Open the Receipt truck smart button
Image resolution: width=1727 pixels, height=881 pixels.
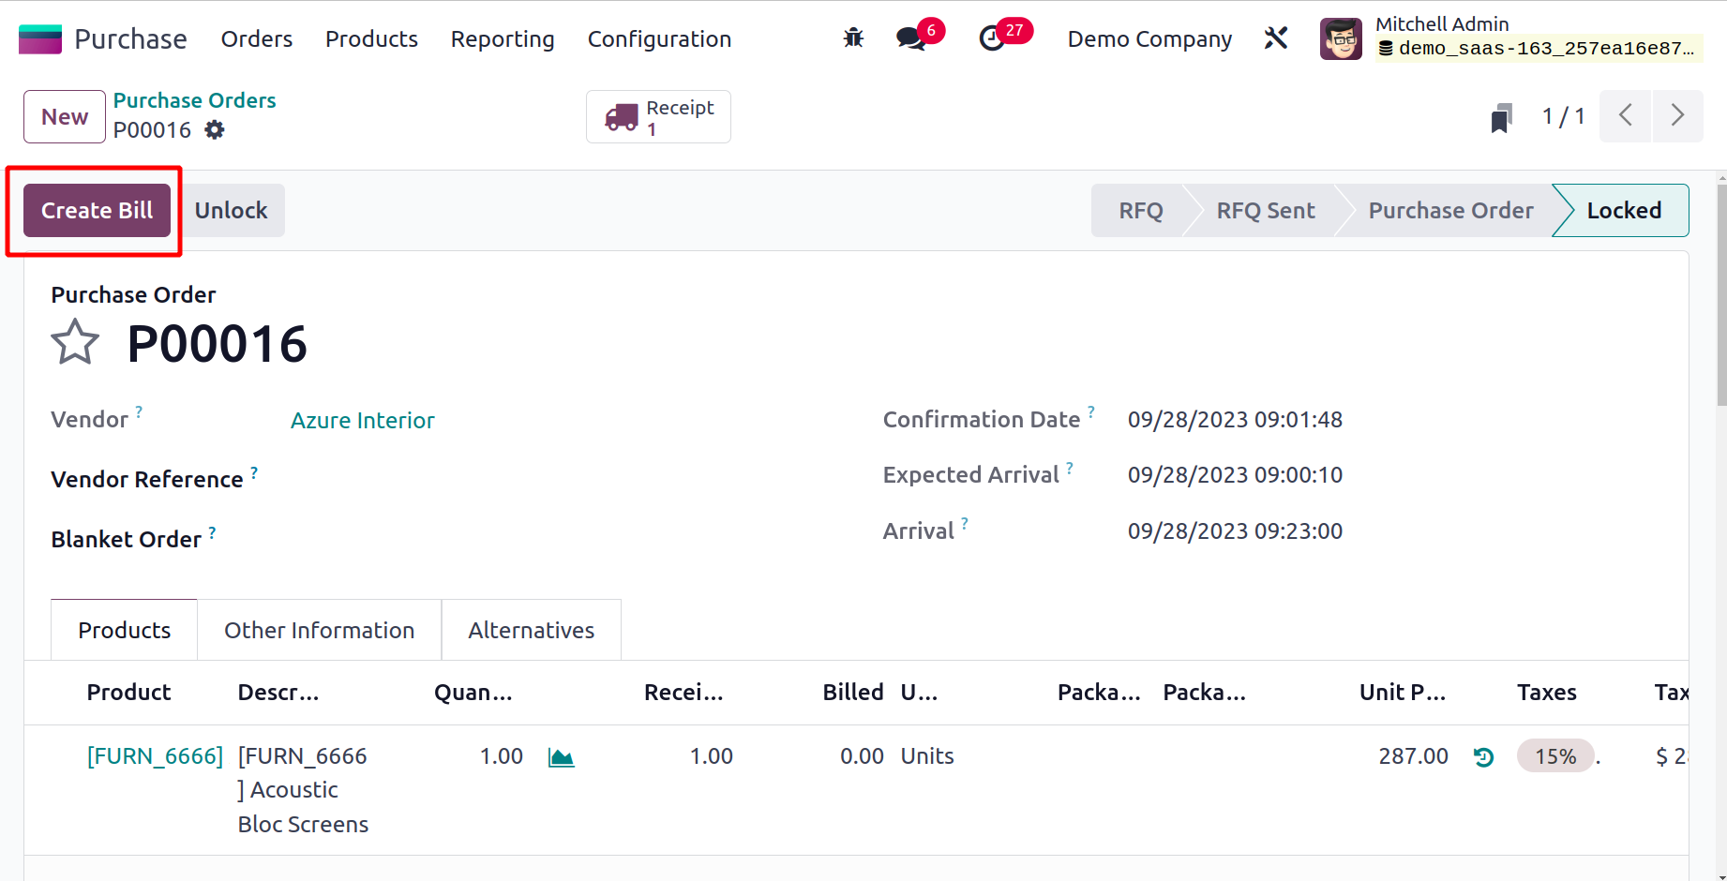tap(658, 117)
